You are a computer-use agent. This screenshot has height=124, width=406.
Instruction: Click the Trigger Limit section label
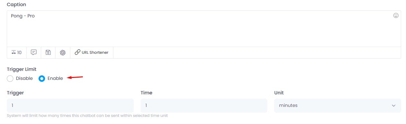(x=22, y=69)
